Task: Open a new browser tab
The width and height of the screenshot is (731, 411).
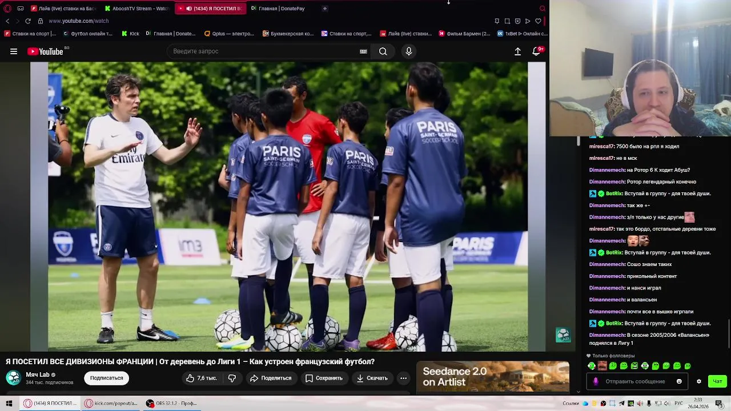Action: (x=325, y=9)
